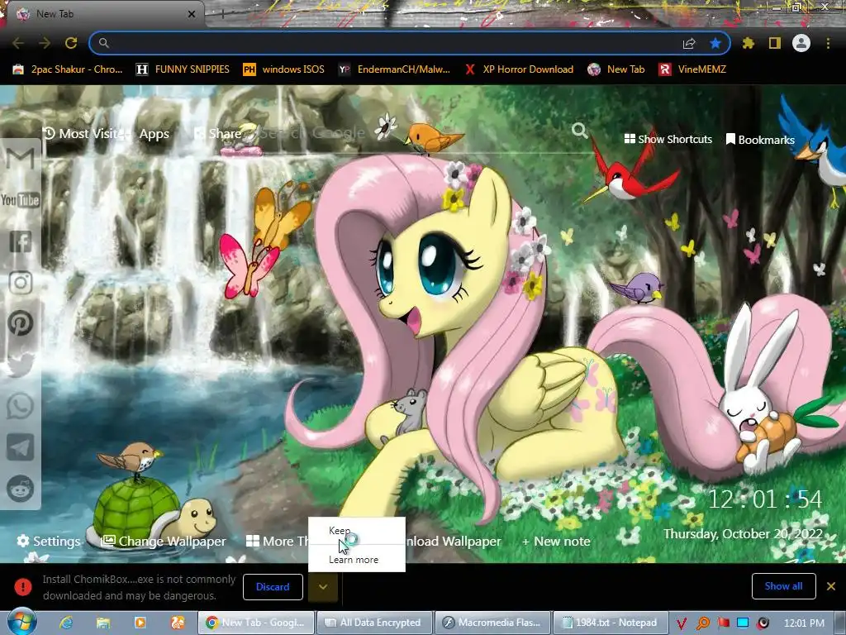The image size is (846, 635).
Task: Open the EndermanCH/Malw... bookmark
Action: point(394,69)
